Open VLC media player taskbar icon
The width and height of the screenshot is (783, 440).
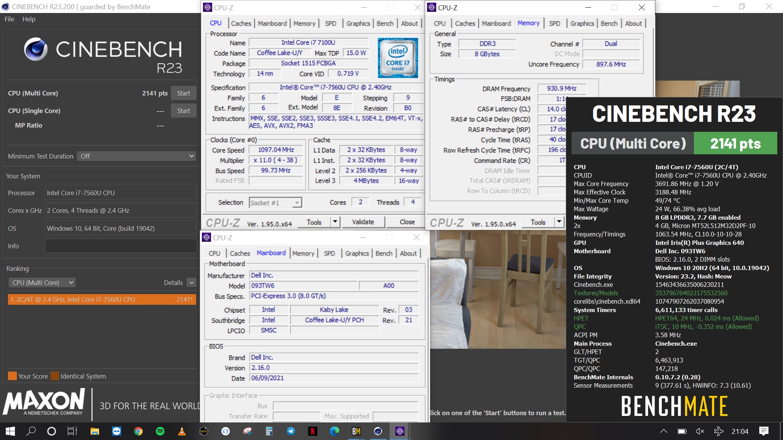coord(182,431)
